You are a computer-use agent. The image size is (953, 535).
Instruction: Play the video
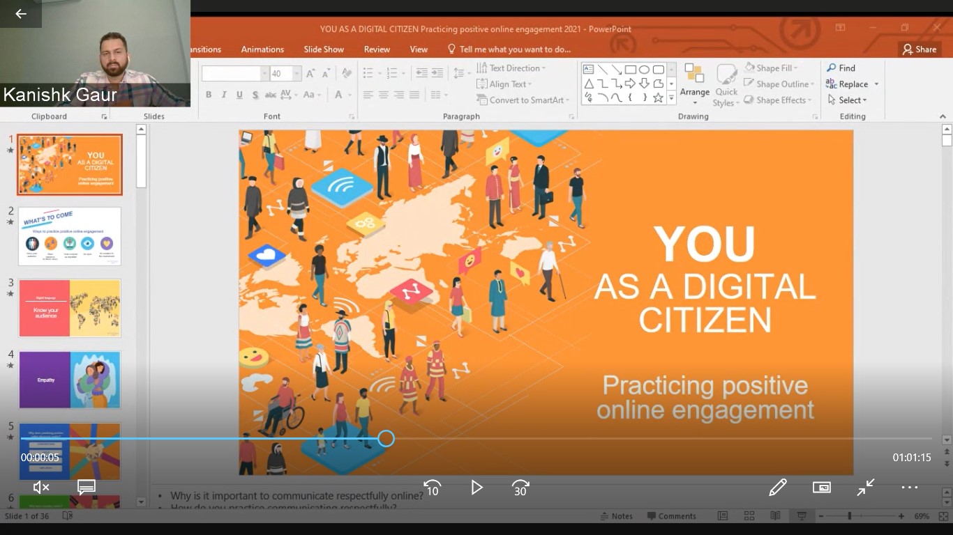476,488
